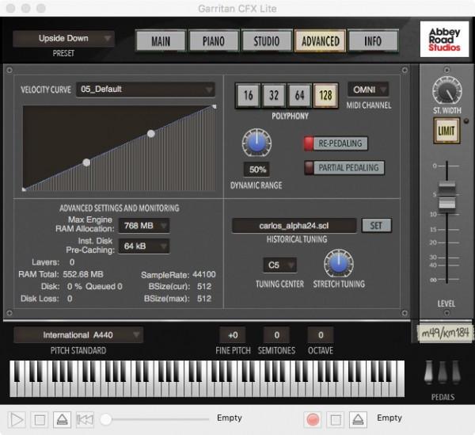Image resolution: width=475 pixels, height=435 pixels.
Task: Open the C5 tuning center dropdown
Action: point(279,265)
